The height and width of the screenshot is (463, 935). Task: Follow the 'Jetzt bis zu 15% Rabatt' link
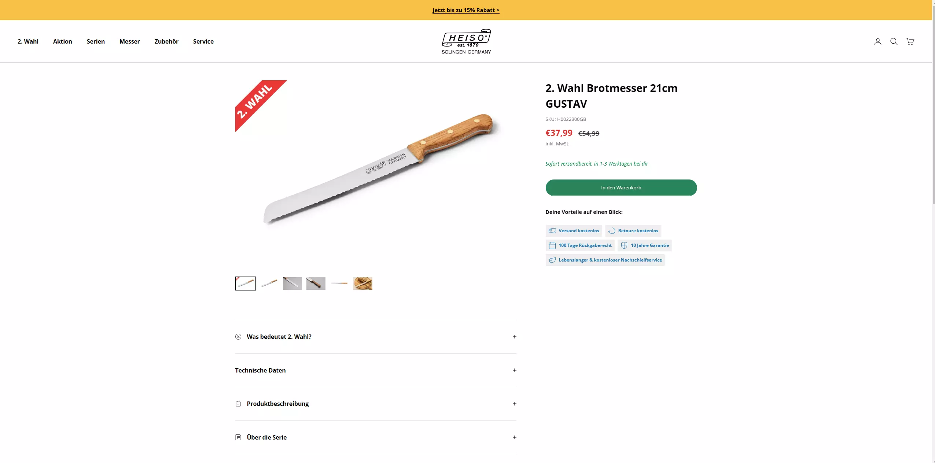[466, 10]
